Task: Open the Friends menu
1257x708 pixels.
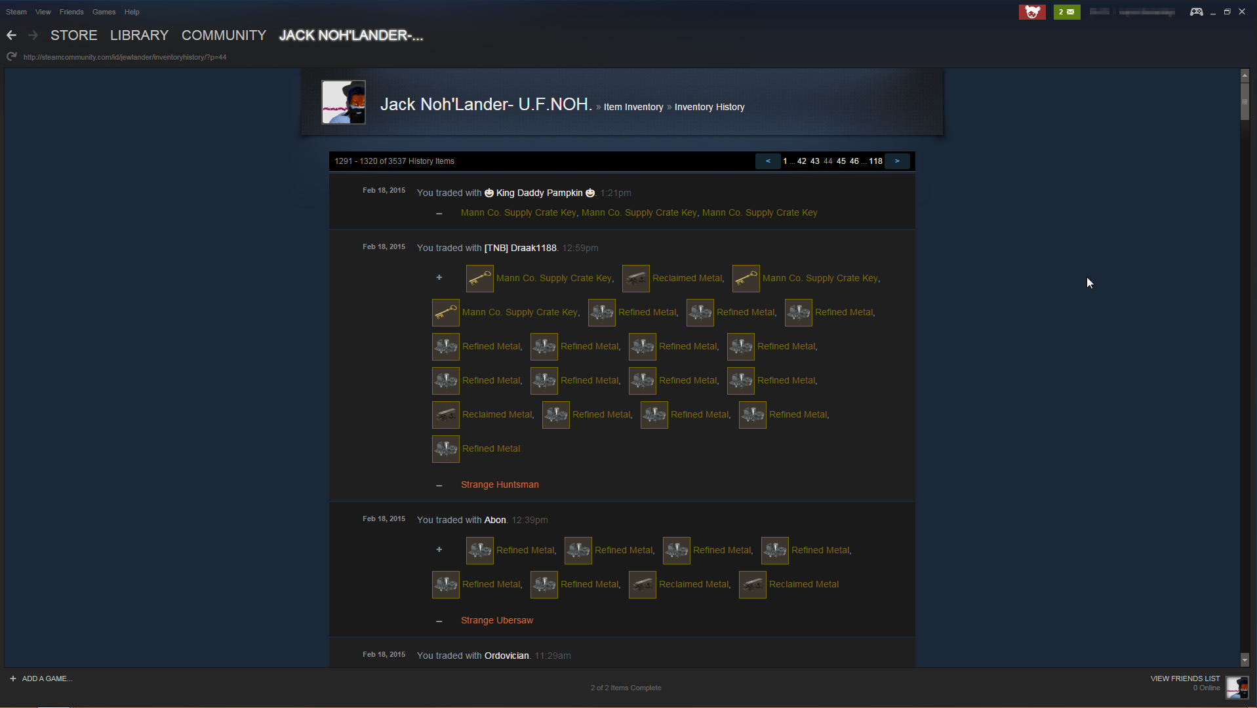Action: pos(71,12)
